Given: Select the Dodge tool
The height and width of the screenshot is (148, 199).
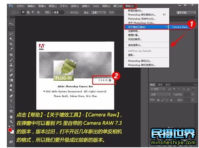Looking at the screenshot, I should click(11, 90).
